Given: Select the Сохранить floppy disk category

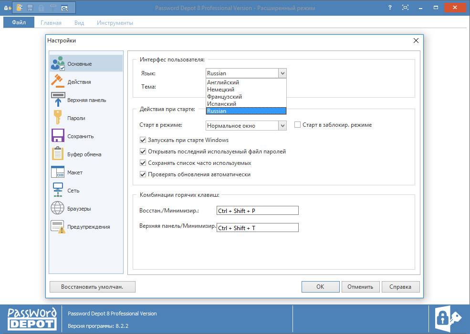Looking at the screenshot, I should coord(86,136).
